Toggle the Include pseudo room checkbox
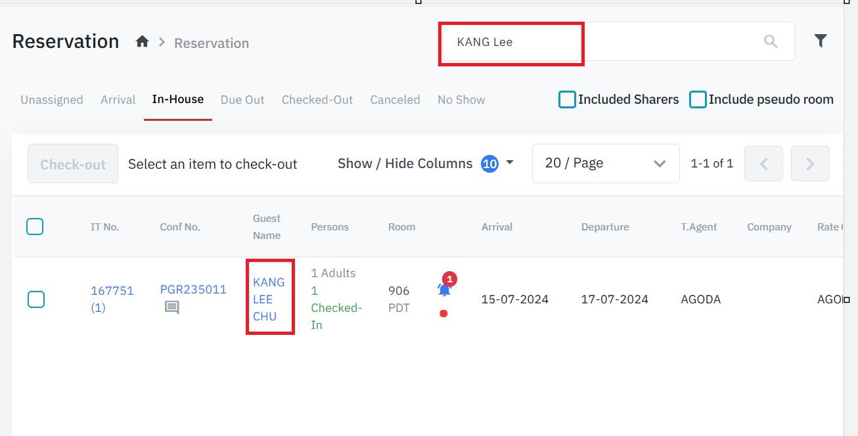The height and width of the screenshot is (436, 858). [698, 100]
